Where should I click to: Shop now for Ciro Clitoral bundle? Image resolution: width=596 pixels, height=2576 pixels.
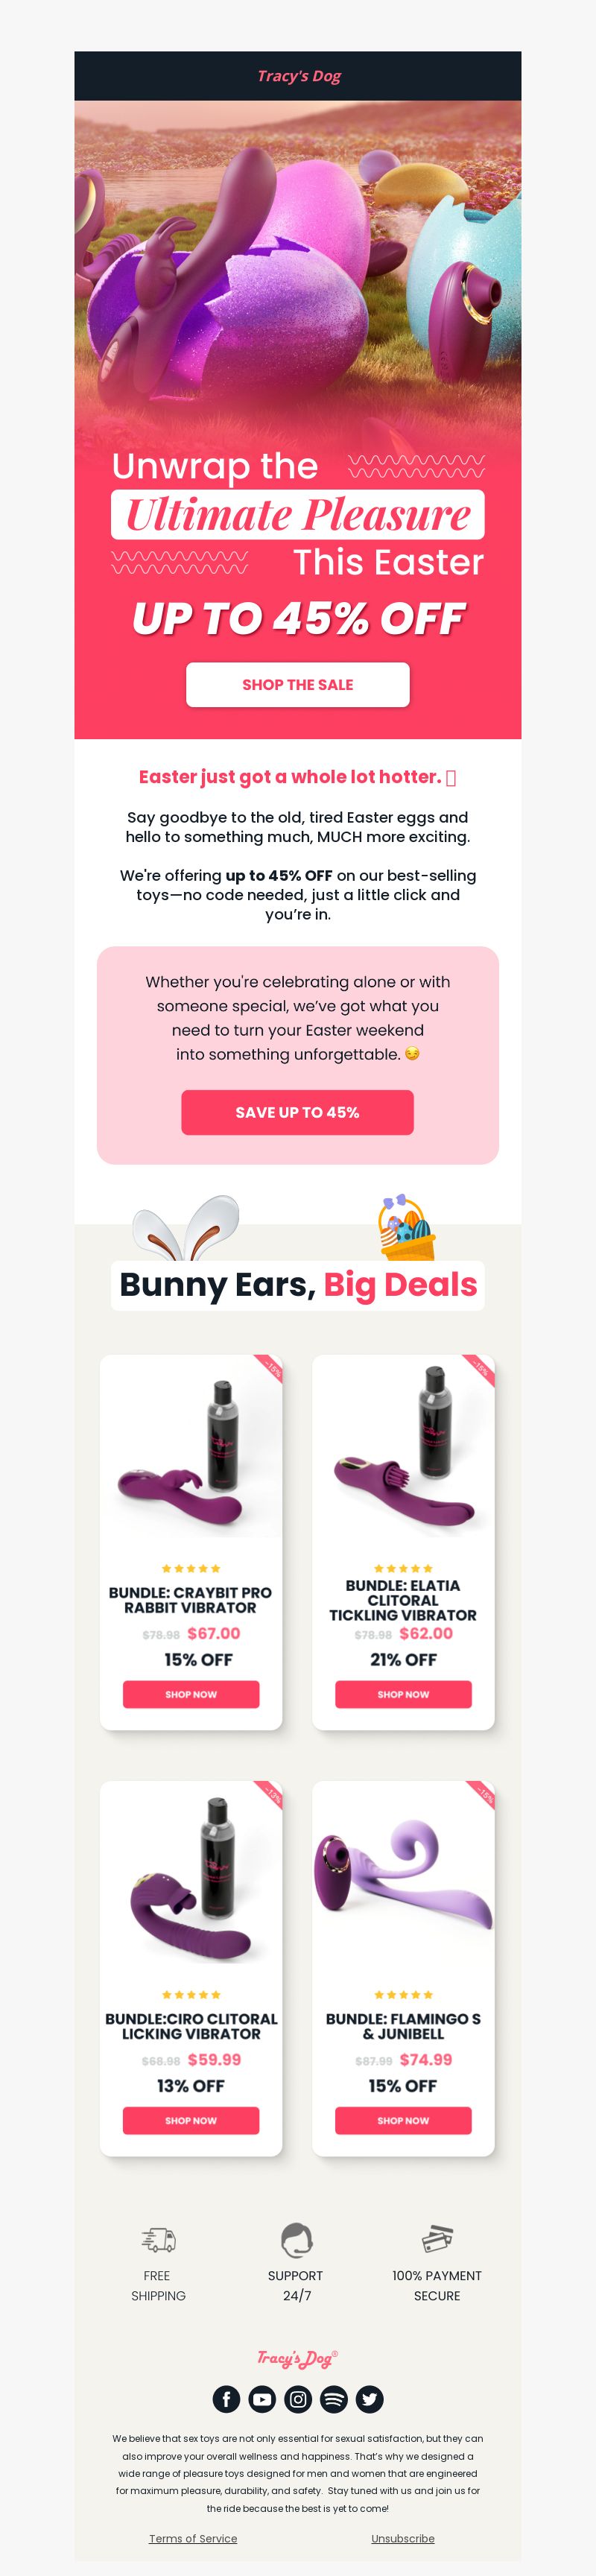[191, 2120]
